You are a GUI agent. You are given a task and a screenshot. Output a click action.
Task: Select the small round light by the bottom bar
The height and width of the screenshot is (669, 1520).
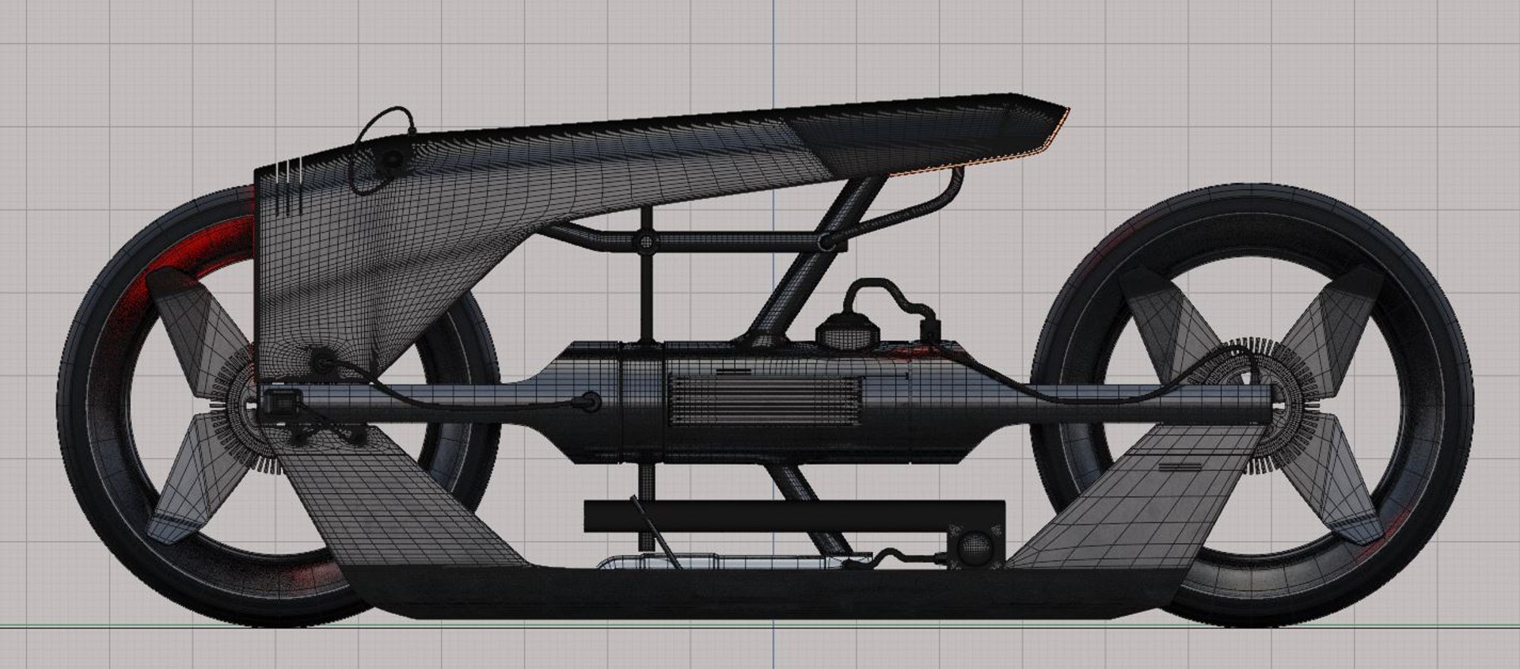pos(976,547)
